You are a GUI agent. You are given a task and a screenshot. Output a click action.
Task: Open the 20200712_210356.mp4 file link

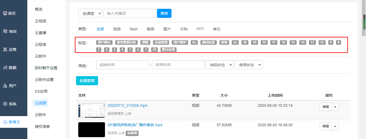click(x=128, y=105)
